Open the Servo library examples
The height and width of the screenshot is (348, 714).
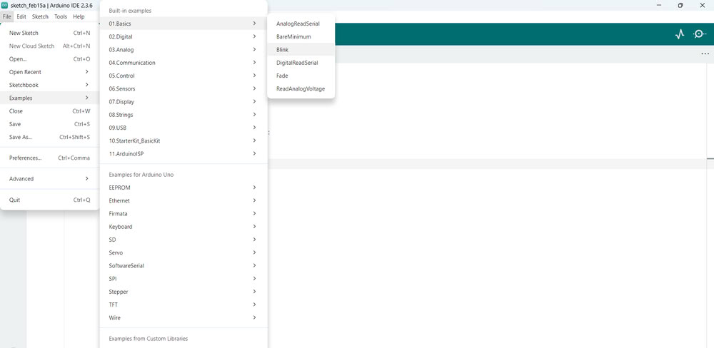click(x=183, y=252)
